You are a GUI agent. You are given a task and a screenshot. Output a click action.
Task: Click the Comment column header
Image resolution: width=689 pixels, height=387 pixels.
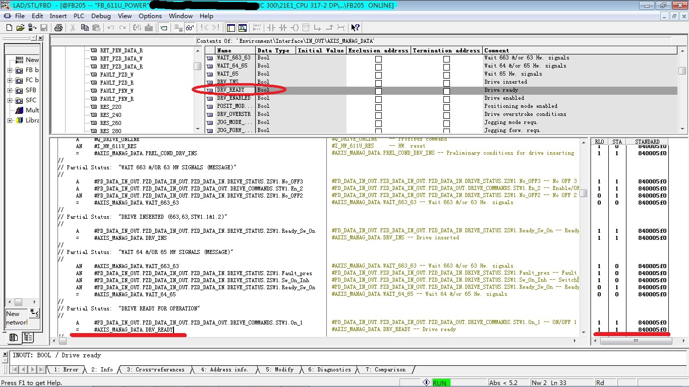click(496, 50)
